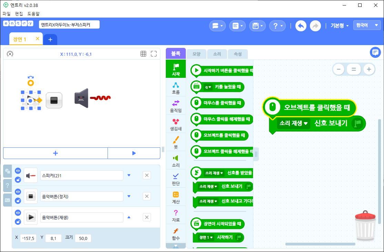Screen dimensions: 384x252
Task: Zoom out the block workspace
Action: pyautogui.click(x=339, y=69)
